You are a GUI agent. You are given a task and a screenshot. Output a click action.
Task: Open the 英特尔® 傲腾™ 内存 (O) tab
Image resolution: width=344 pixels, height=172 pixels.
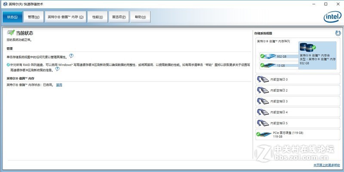click(x=66, y=17)
